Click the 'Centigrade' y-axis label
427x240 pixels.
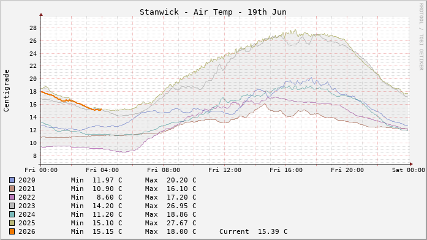point(6,91)
